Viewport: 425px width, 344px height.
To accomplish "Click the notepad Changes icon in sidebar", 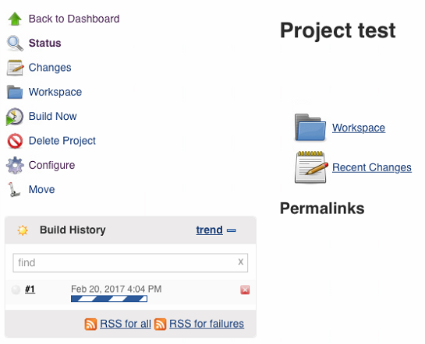I will pyautogui.click(x=15, y=68).
